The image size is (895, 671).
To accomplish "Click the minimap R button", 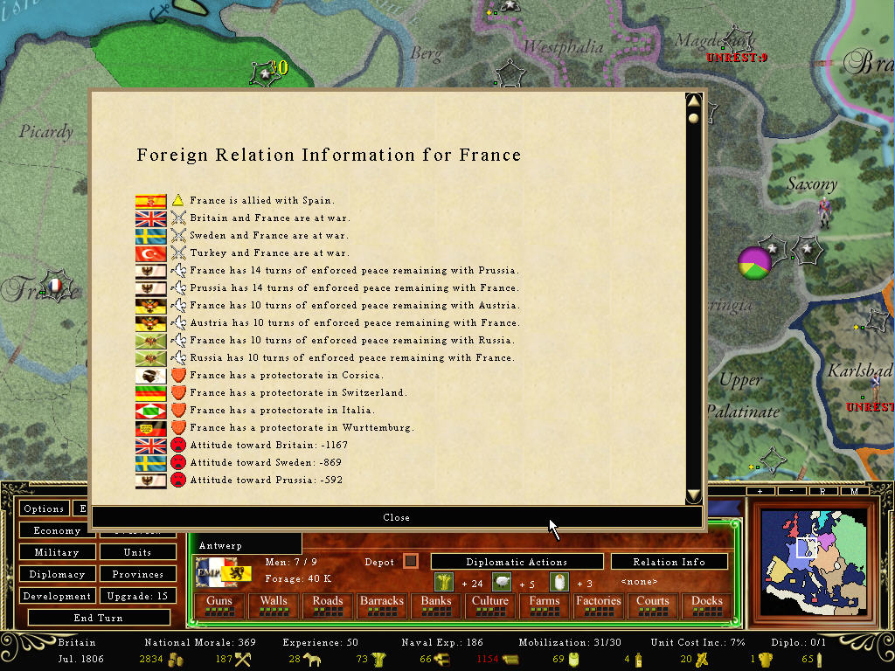I will click(x=822, y=491).
